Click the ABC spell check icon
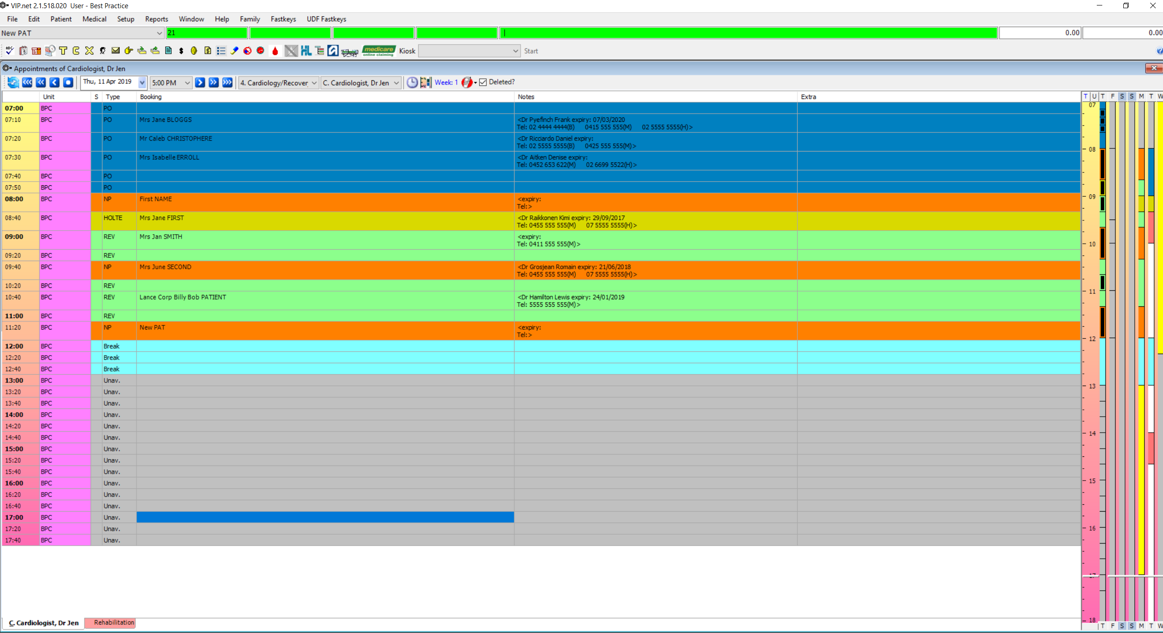 [x=10, y=51]
